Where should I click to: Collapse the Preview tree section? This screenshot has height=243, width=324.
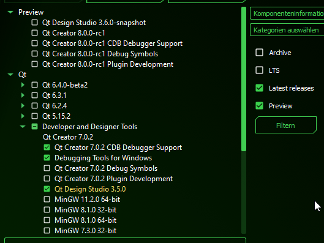point(10,12)
